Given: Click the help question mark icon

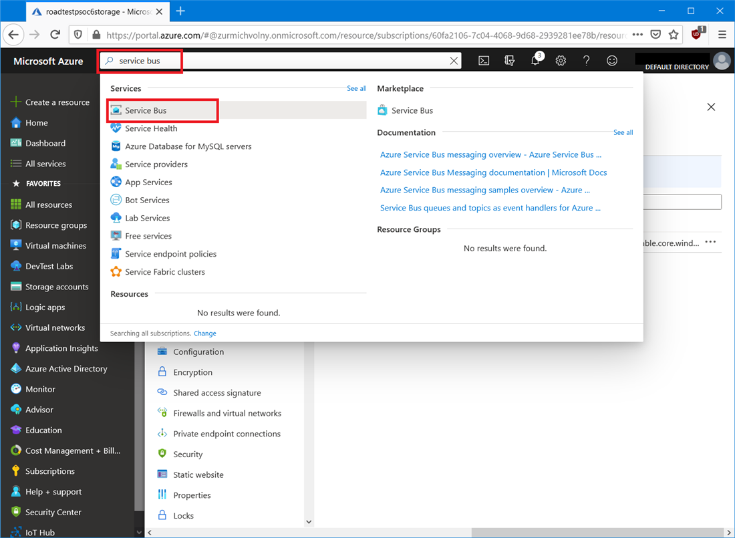Looking at the screenshot, I should tap(586, 61).
